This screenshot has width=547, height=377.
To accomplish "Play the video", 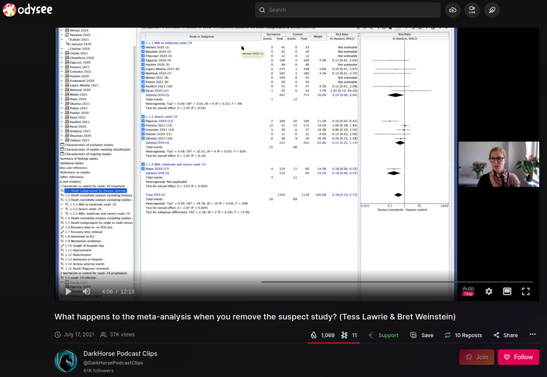I will pyautogui.click(x=68, y=291).
